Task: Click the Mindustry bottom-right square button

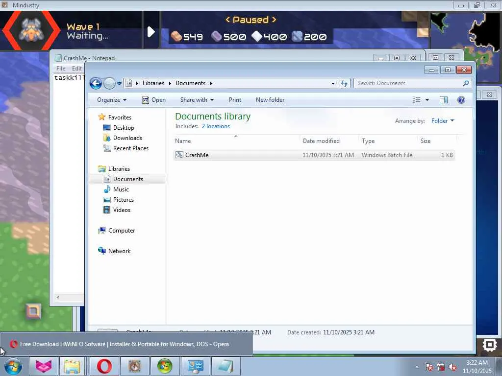Action: pos(490,345)
